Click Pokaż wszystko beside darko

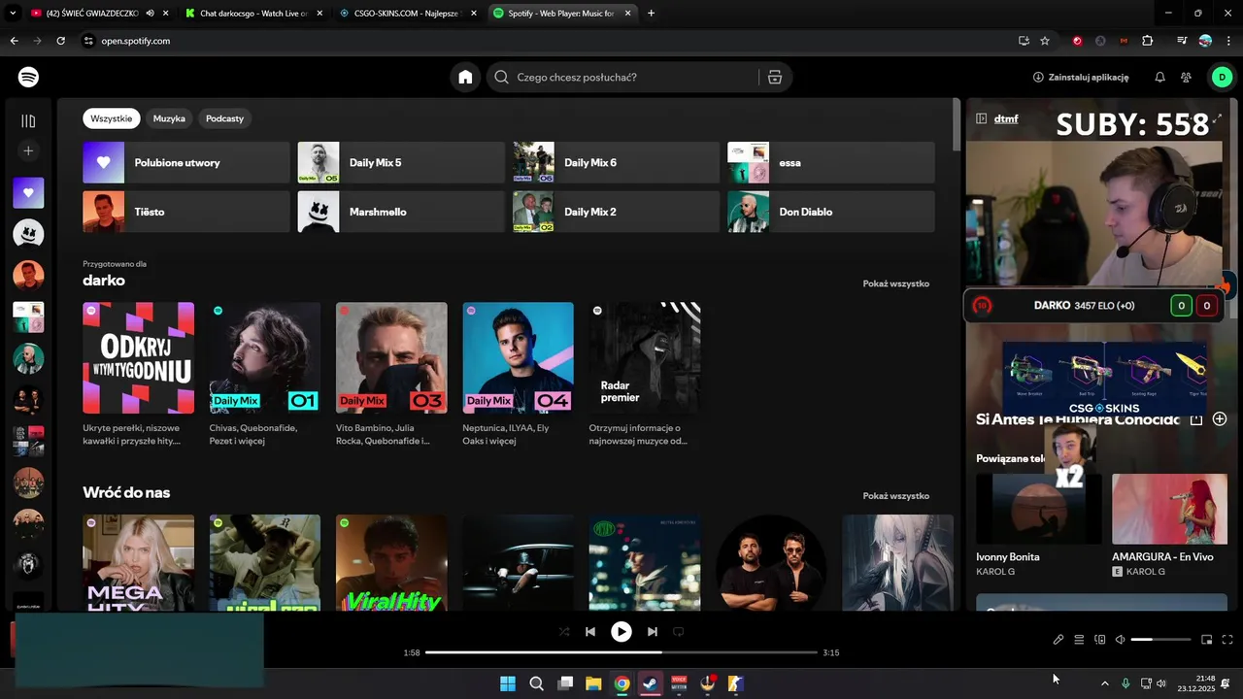(x=896, y=283)
